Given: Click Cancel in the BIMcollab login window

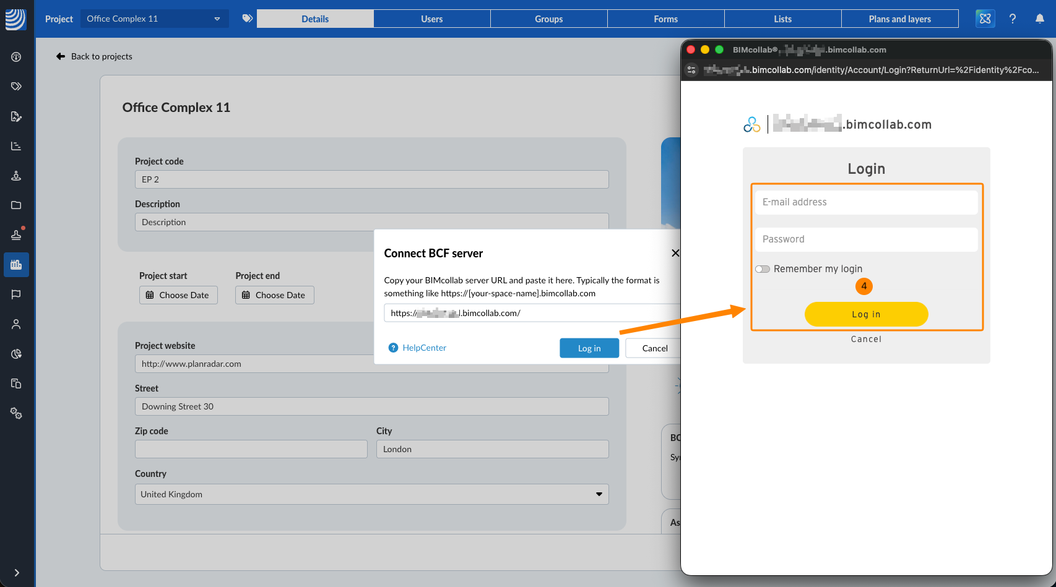Looking at the screenshot, I should (x=867, y=339).
